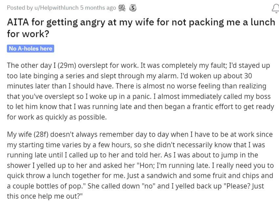Click the notification bell icon for this post
The image size is (279, 205).
click(276, 9)
